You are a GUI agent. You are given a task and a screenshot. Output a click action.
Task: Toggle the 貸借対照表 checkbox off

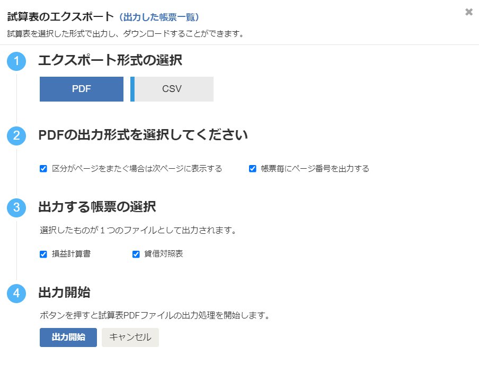[136, 254]
